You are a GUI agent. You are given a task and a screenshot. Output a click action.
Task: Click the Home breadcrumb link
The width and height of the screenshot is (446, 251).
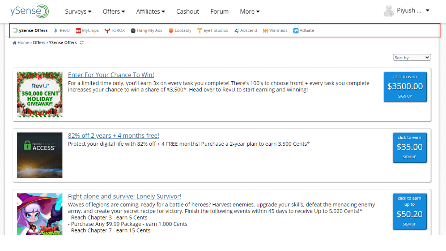click(x=23, y=43)
